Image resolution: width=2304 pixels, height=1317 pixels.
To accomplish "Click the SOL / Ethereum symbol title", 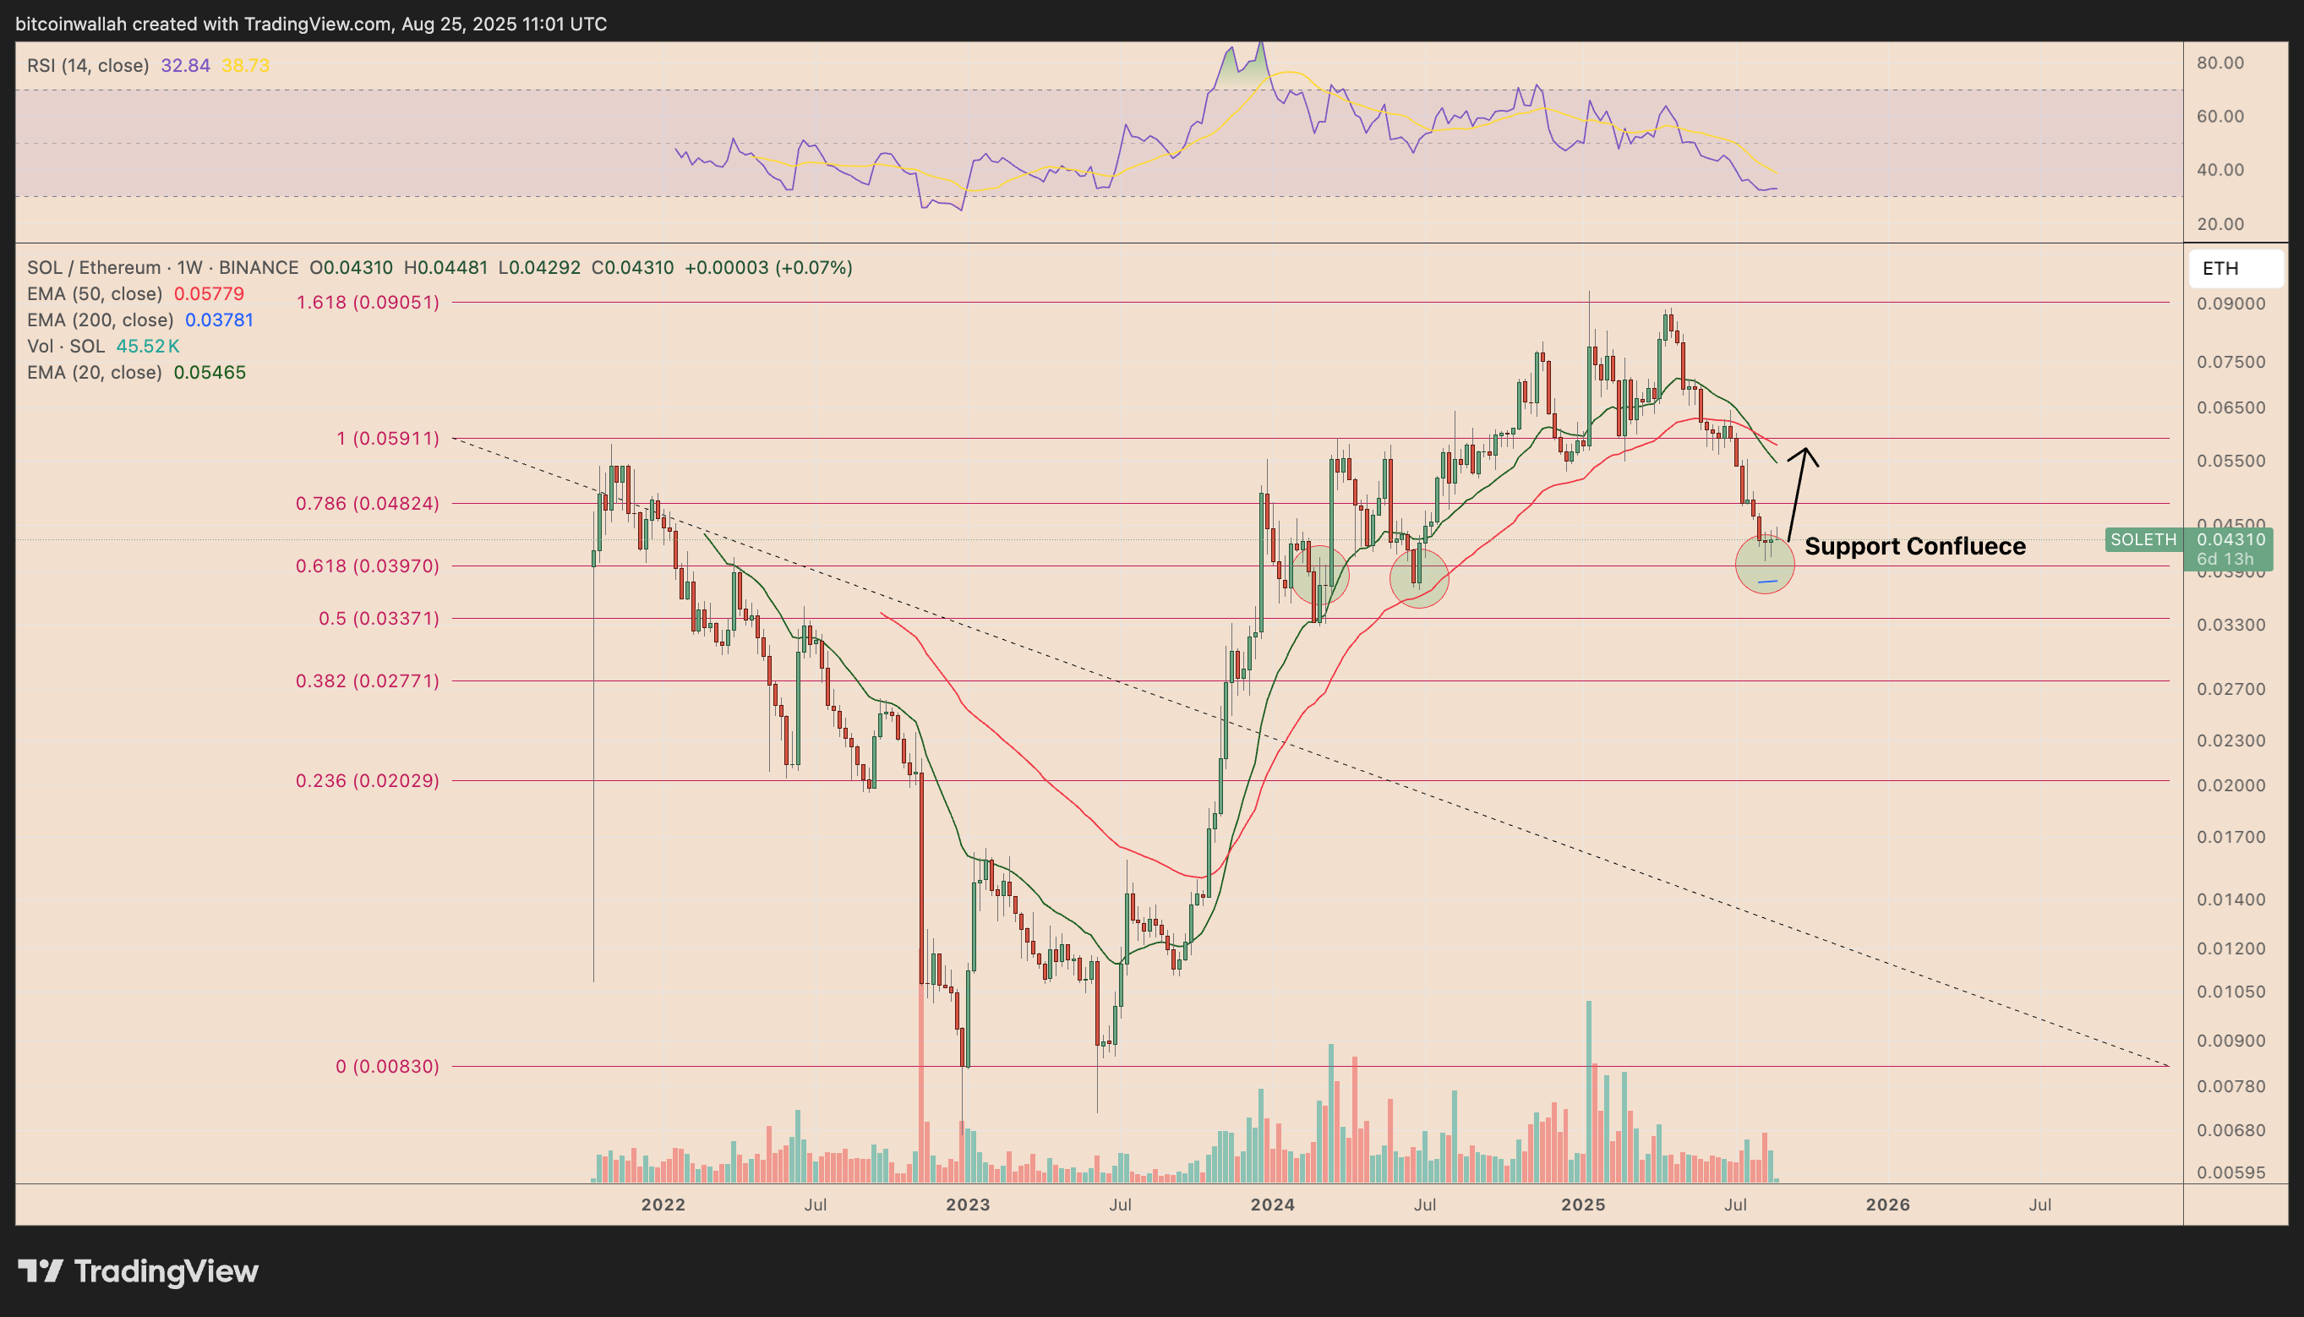I will click(x=163, y=268).
